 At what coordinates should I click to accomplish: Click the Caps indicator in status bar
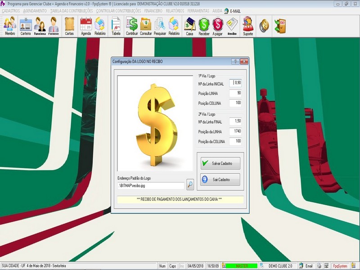pos(172,266)
